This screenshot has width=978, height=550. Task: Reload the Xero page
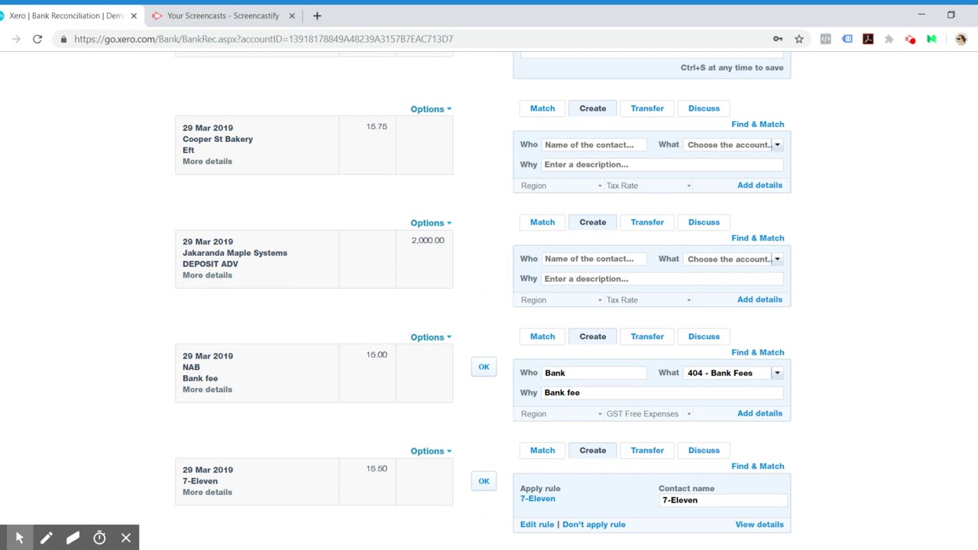pos(37,39)
